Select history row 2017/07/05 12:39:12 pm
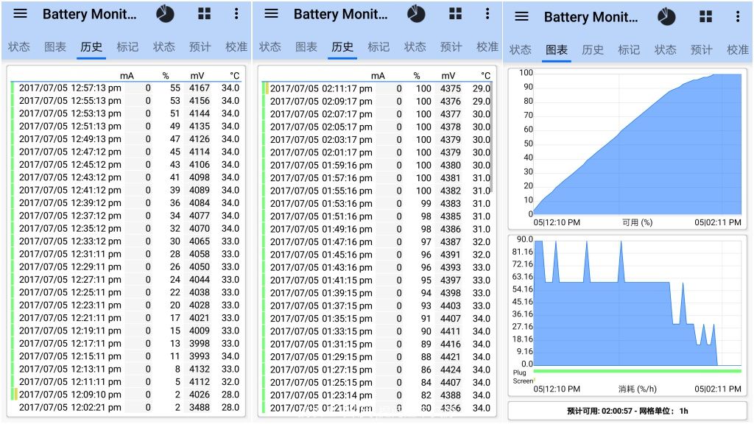Image resolution: width=754 pixels, height=424 pixels. coord(126,203)
